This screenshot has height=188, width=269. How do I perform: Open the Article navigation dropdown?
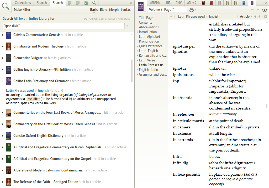[246, 17]
